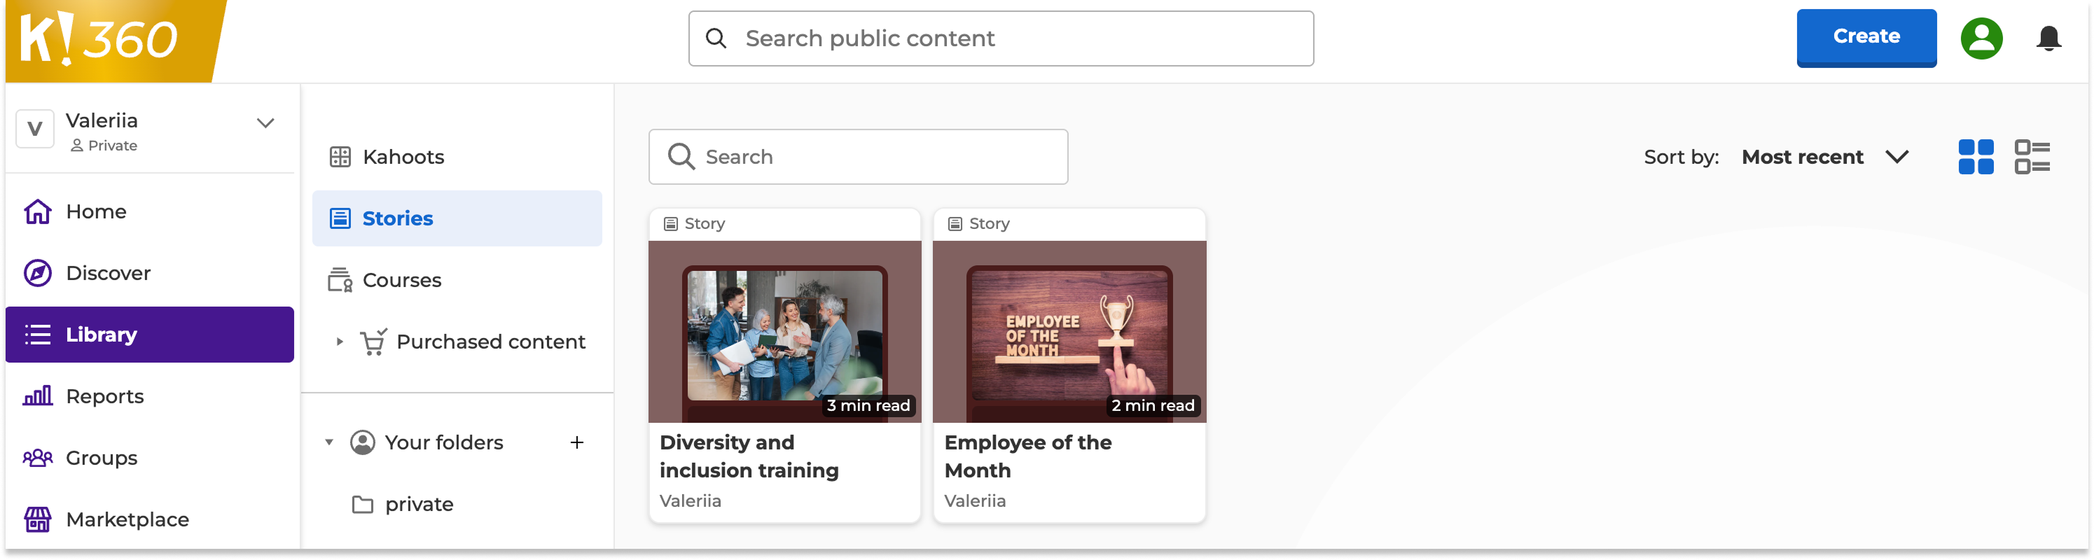This screenshot has width=2094, height=560.
Task: Click the add folder plus icon
Action: pyautogui.click(x=576, y=442)
